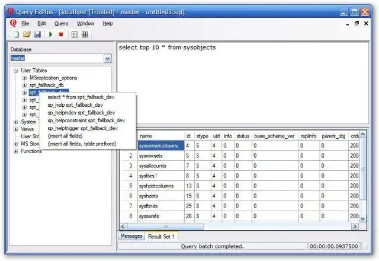
Task: Save the query with disk icon
Action: click(x=37, y=34)
